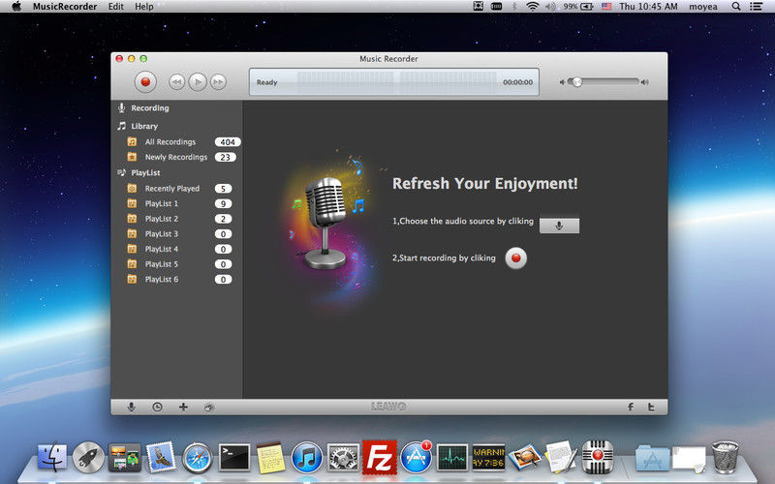Viewport: 775px width, 484px height.
Task: Open App Store icon in Dock
Action: pyautogui.click(x=416, y=458)
